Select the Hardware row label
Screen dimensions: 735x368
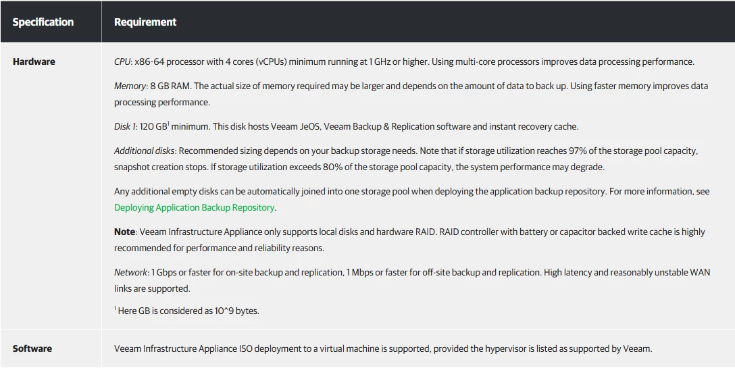[34, 62]
